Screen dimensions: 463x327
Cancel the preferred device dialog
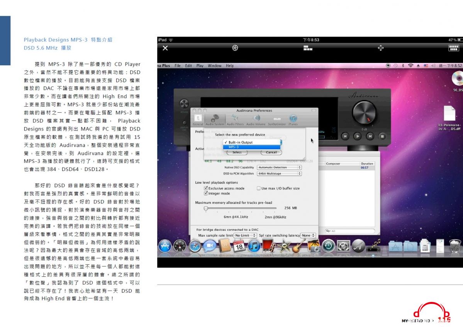271,152
